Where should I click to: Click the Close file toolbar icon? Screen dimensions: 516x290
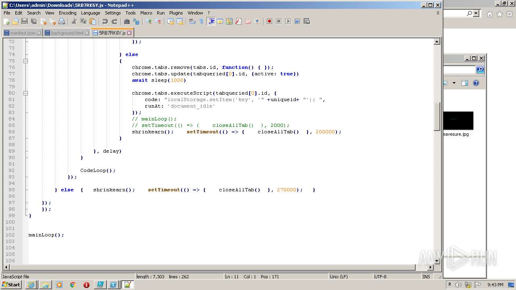click(x=43, y=21)
